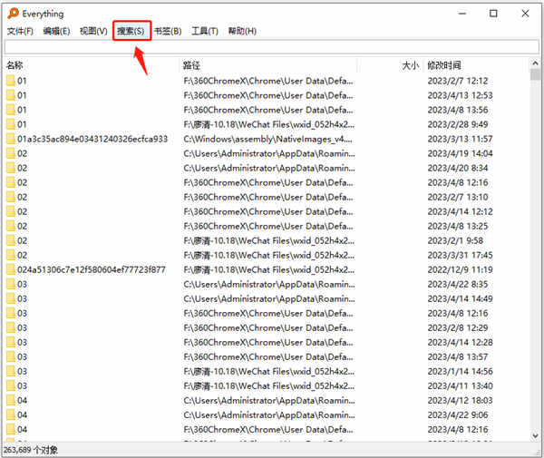Click the Everything app icon in title bar
Screen dimensions: 544x458
[13, 14]
